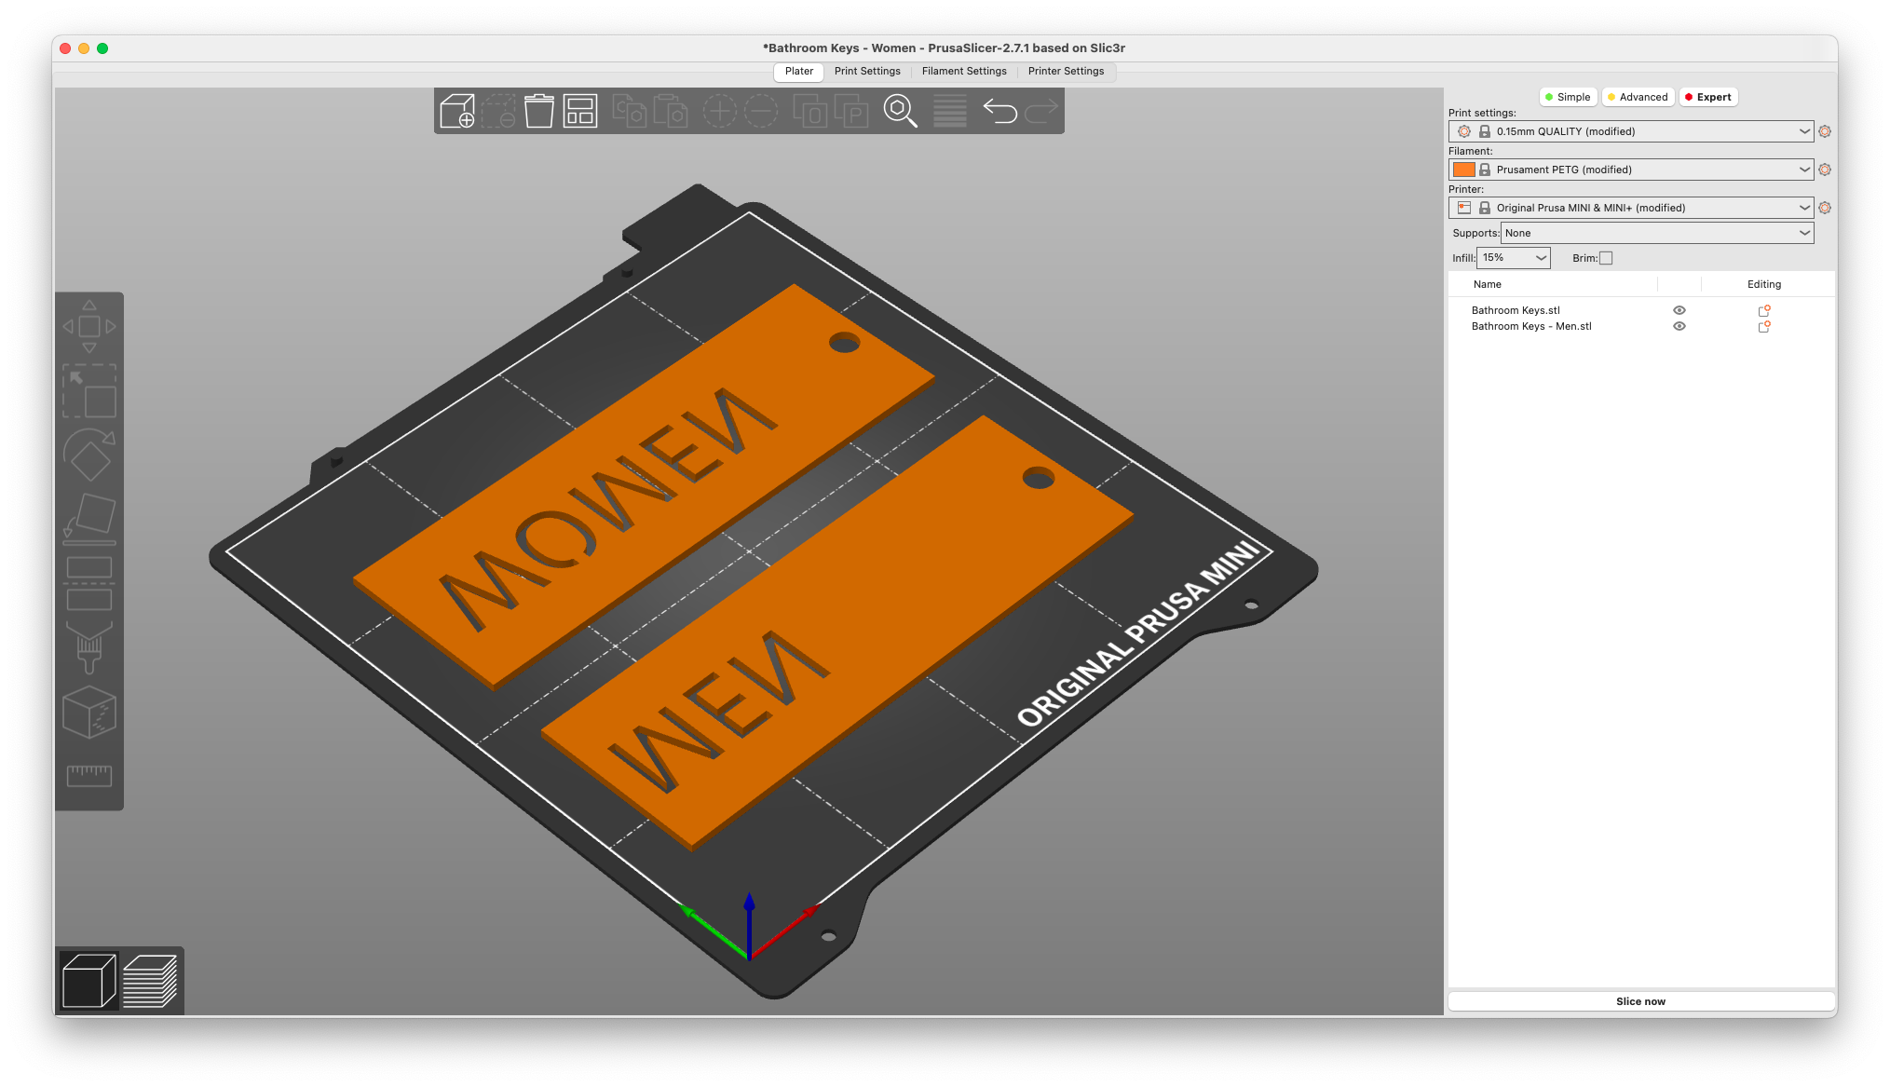Click the Remove instance minus icon
1890x1087 pixels.
[x=760, y=112]
